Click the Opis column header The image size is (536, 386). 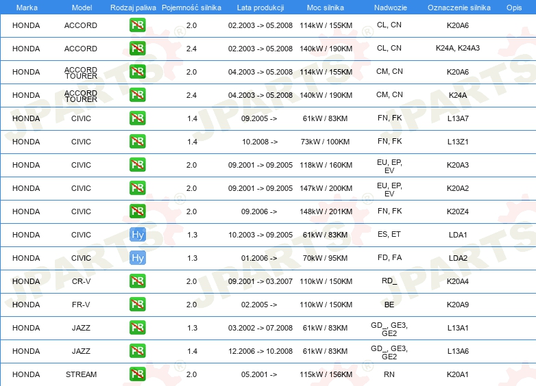tap(514, 8)
